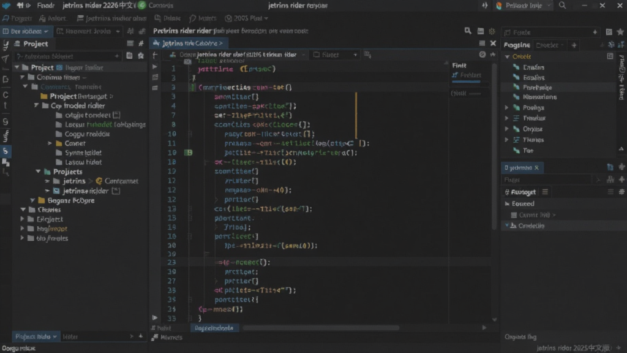627x353 pixels.
Task: Click the editor vertical scroll down arrow
Action: click(x=494, y=320)
